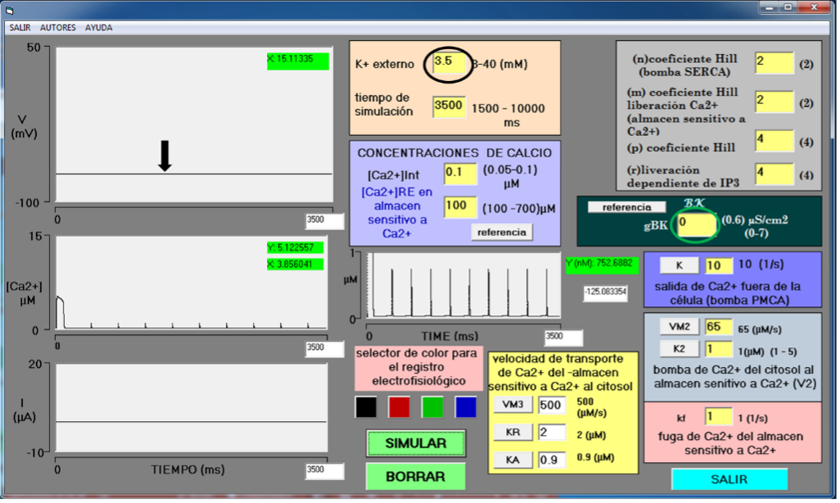
Task: Edit the tiempo de simulación field
Action: click(x=449, y=106)
